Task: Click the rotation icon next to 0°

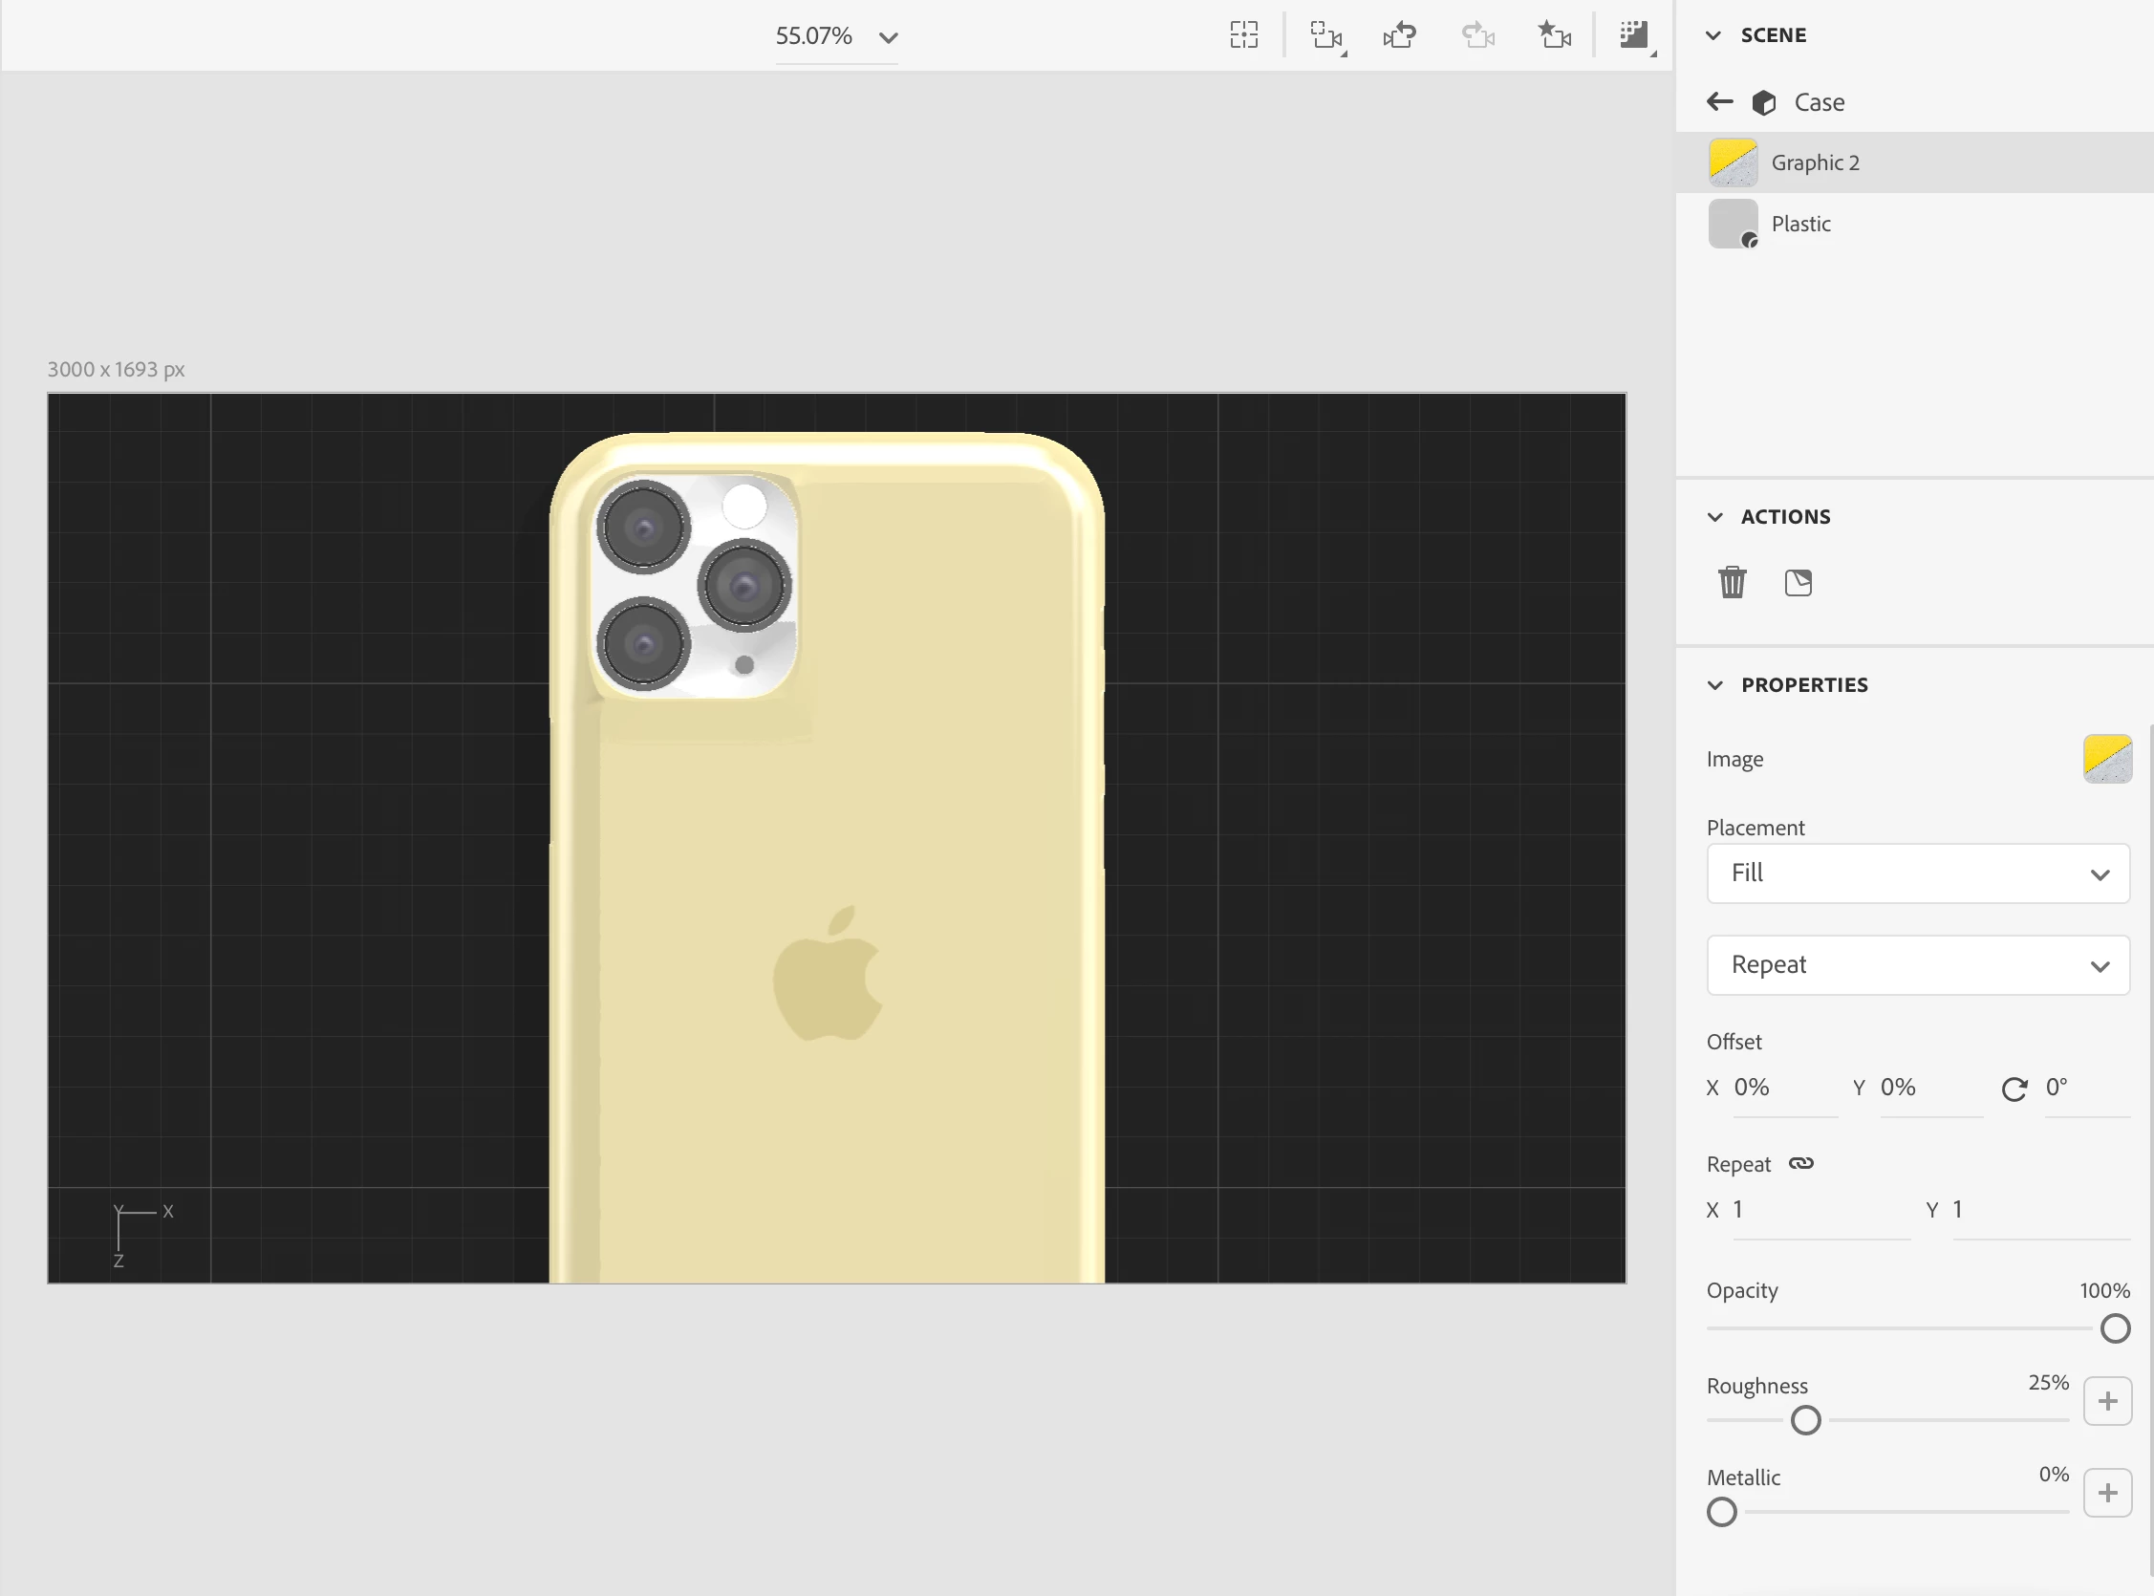Action: (x=2014, y=1089)
